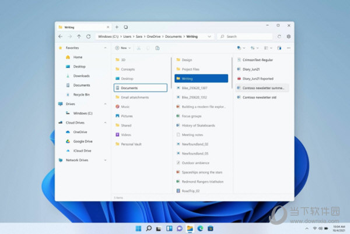Viewport: 350px width, 234px height.
Task: Select the Music folder
Action: (x=141, y=107)
